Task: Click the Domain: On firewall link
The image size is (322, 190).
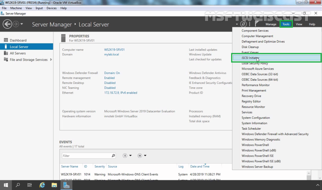Action: (x=112, y=73)
